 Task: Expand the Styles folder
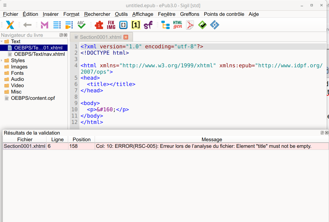click(x=2, y=60)
